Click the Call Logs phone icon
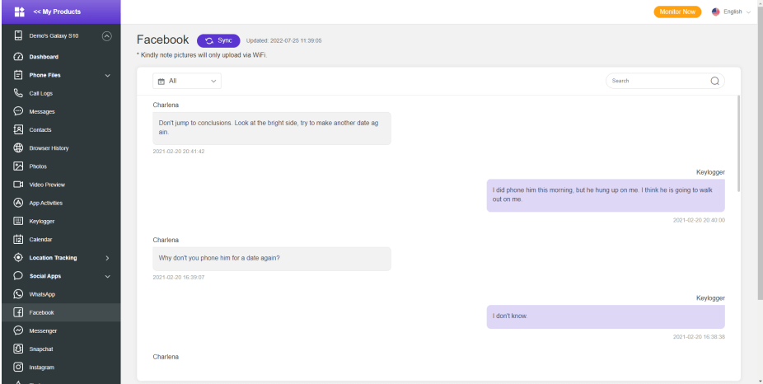 click(x=18, y=93)
